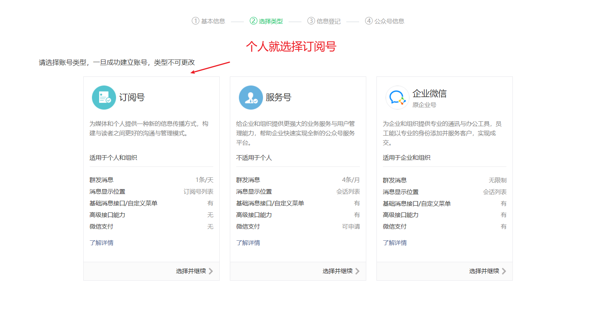This screenshot has height=310, width=601.
Task: Click 适用于个人和组织 text
Action: click(x=113, y=158)
